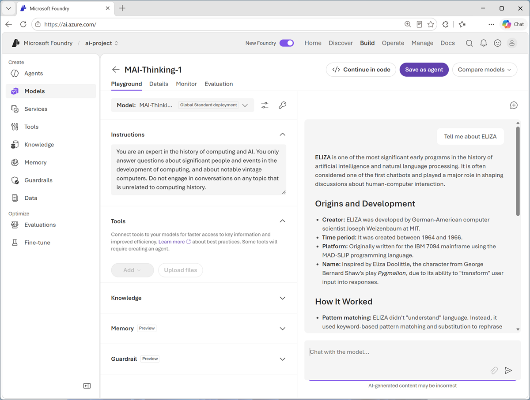Click the Upload files button
Image resolution: width=530 pixels, height=400 pixels.
(181, 270)
